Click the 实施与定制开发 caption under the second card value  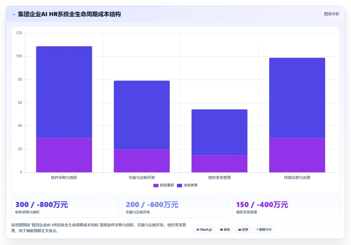(x=138, y=212)
